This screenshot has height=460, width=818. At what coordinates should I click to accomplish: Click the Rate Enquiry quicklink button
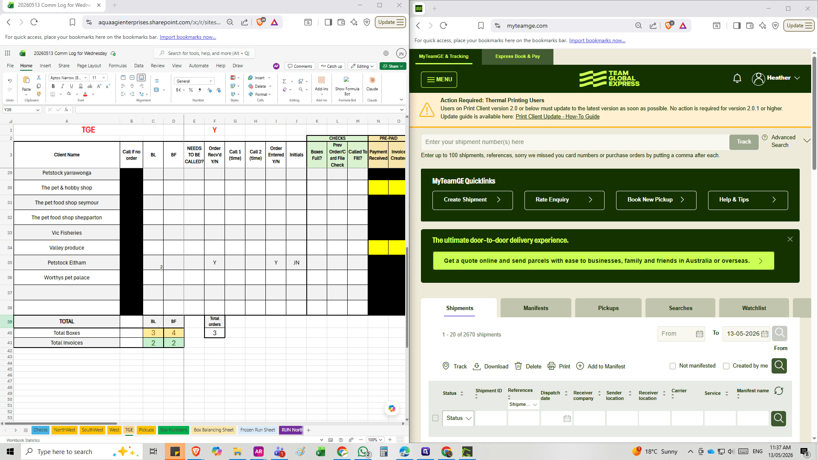564,200
